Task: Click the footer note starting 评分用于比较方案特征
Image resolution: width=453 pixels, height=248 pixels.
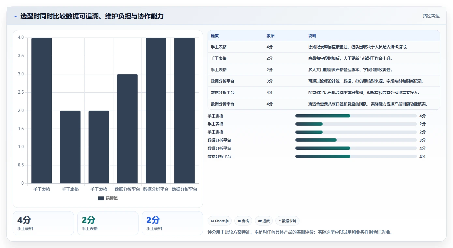Action: [x=300, y=232]
